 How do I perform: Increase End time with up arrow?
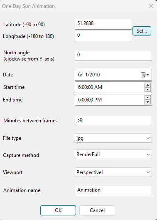(x=147, y=98)
